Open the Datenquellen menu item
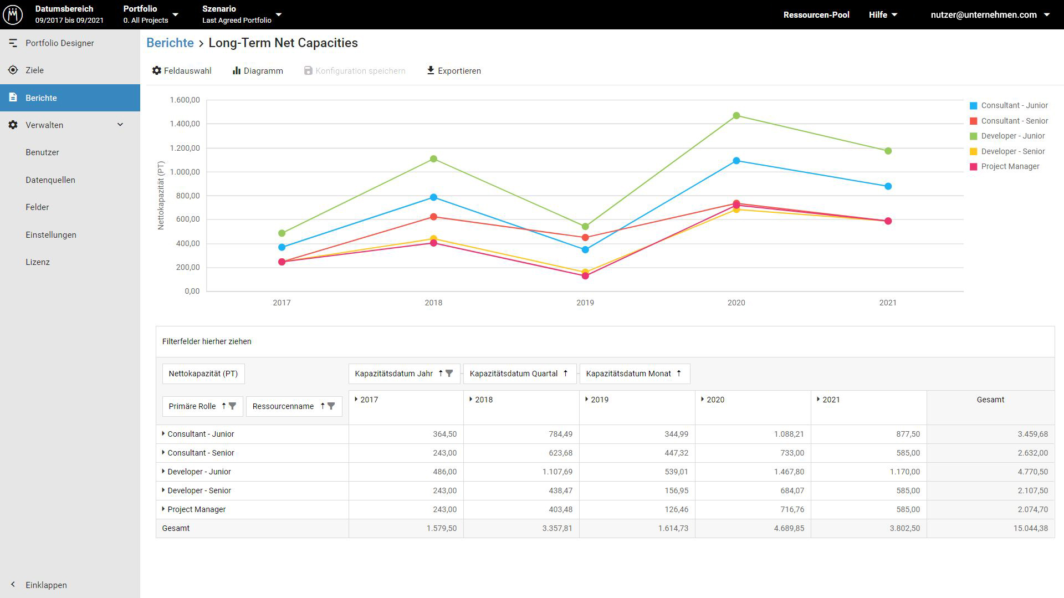This screenshot has height=598, width=1064. (50, 180)
